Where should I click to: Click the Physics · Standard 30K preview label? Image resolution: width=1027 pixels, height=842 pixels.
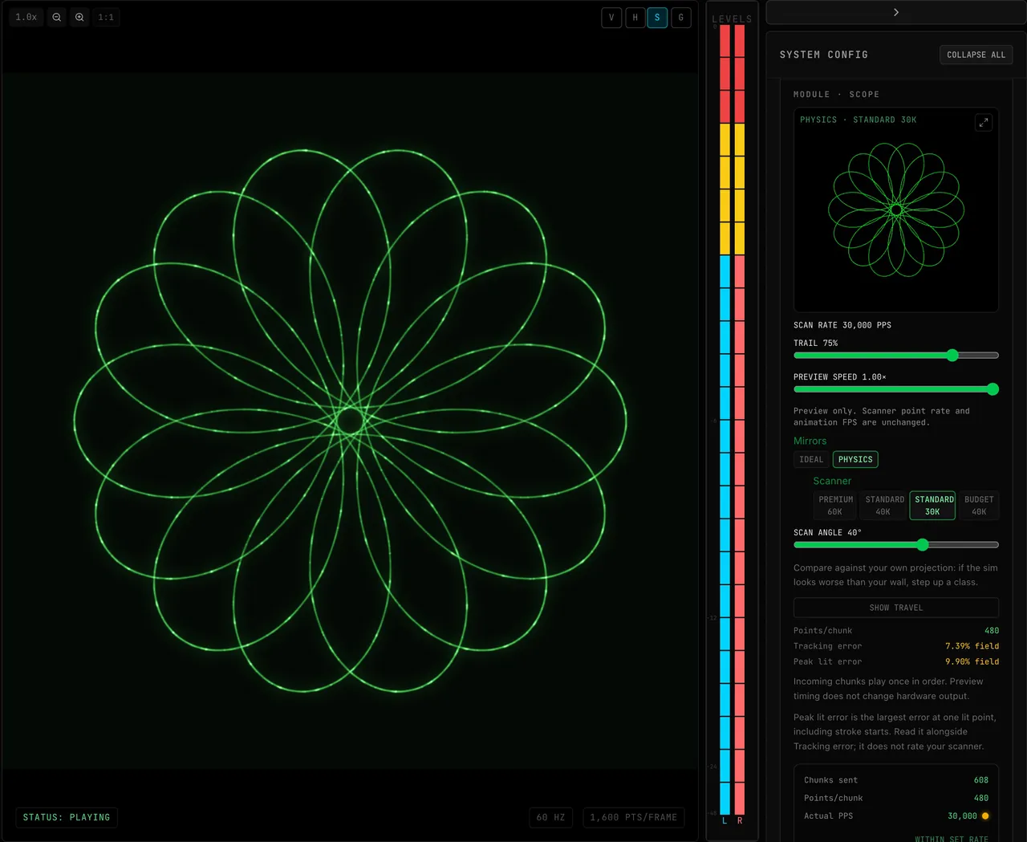point(858,120)
